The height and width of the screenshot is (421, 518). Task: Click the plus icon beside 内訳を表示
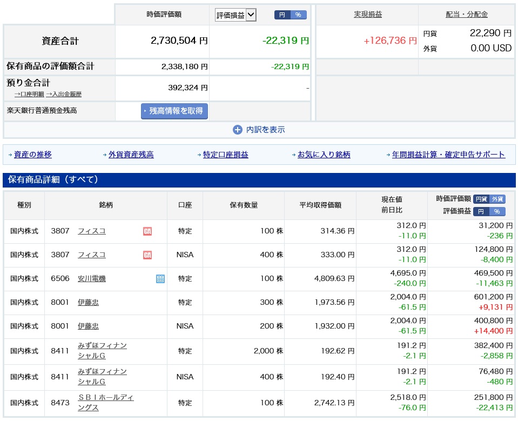tap(238, 130)
